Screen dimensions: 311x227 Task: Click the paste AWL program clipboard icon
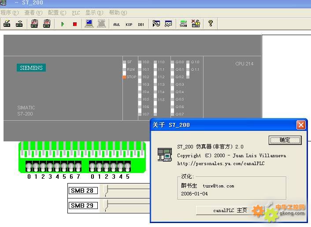coord(34,24)
